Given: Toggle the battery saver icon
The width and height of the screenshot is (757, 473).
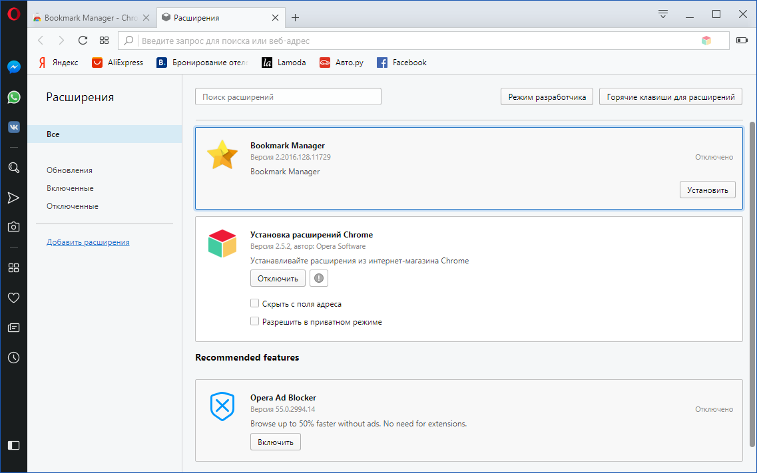Looking at the screenshot, I should click(x=742, y=41).
